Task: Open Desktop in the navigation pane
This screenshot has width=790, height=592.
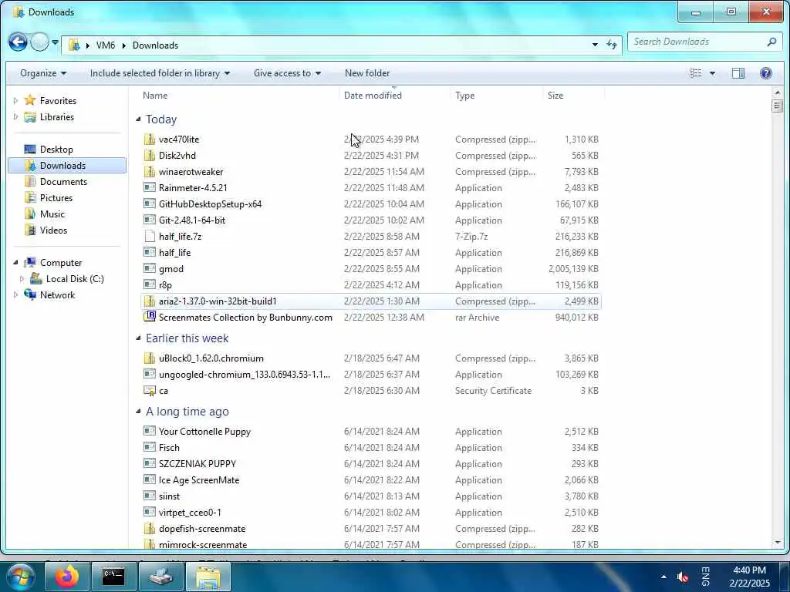Action: [56, 150]
